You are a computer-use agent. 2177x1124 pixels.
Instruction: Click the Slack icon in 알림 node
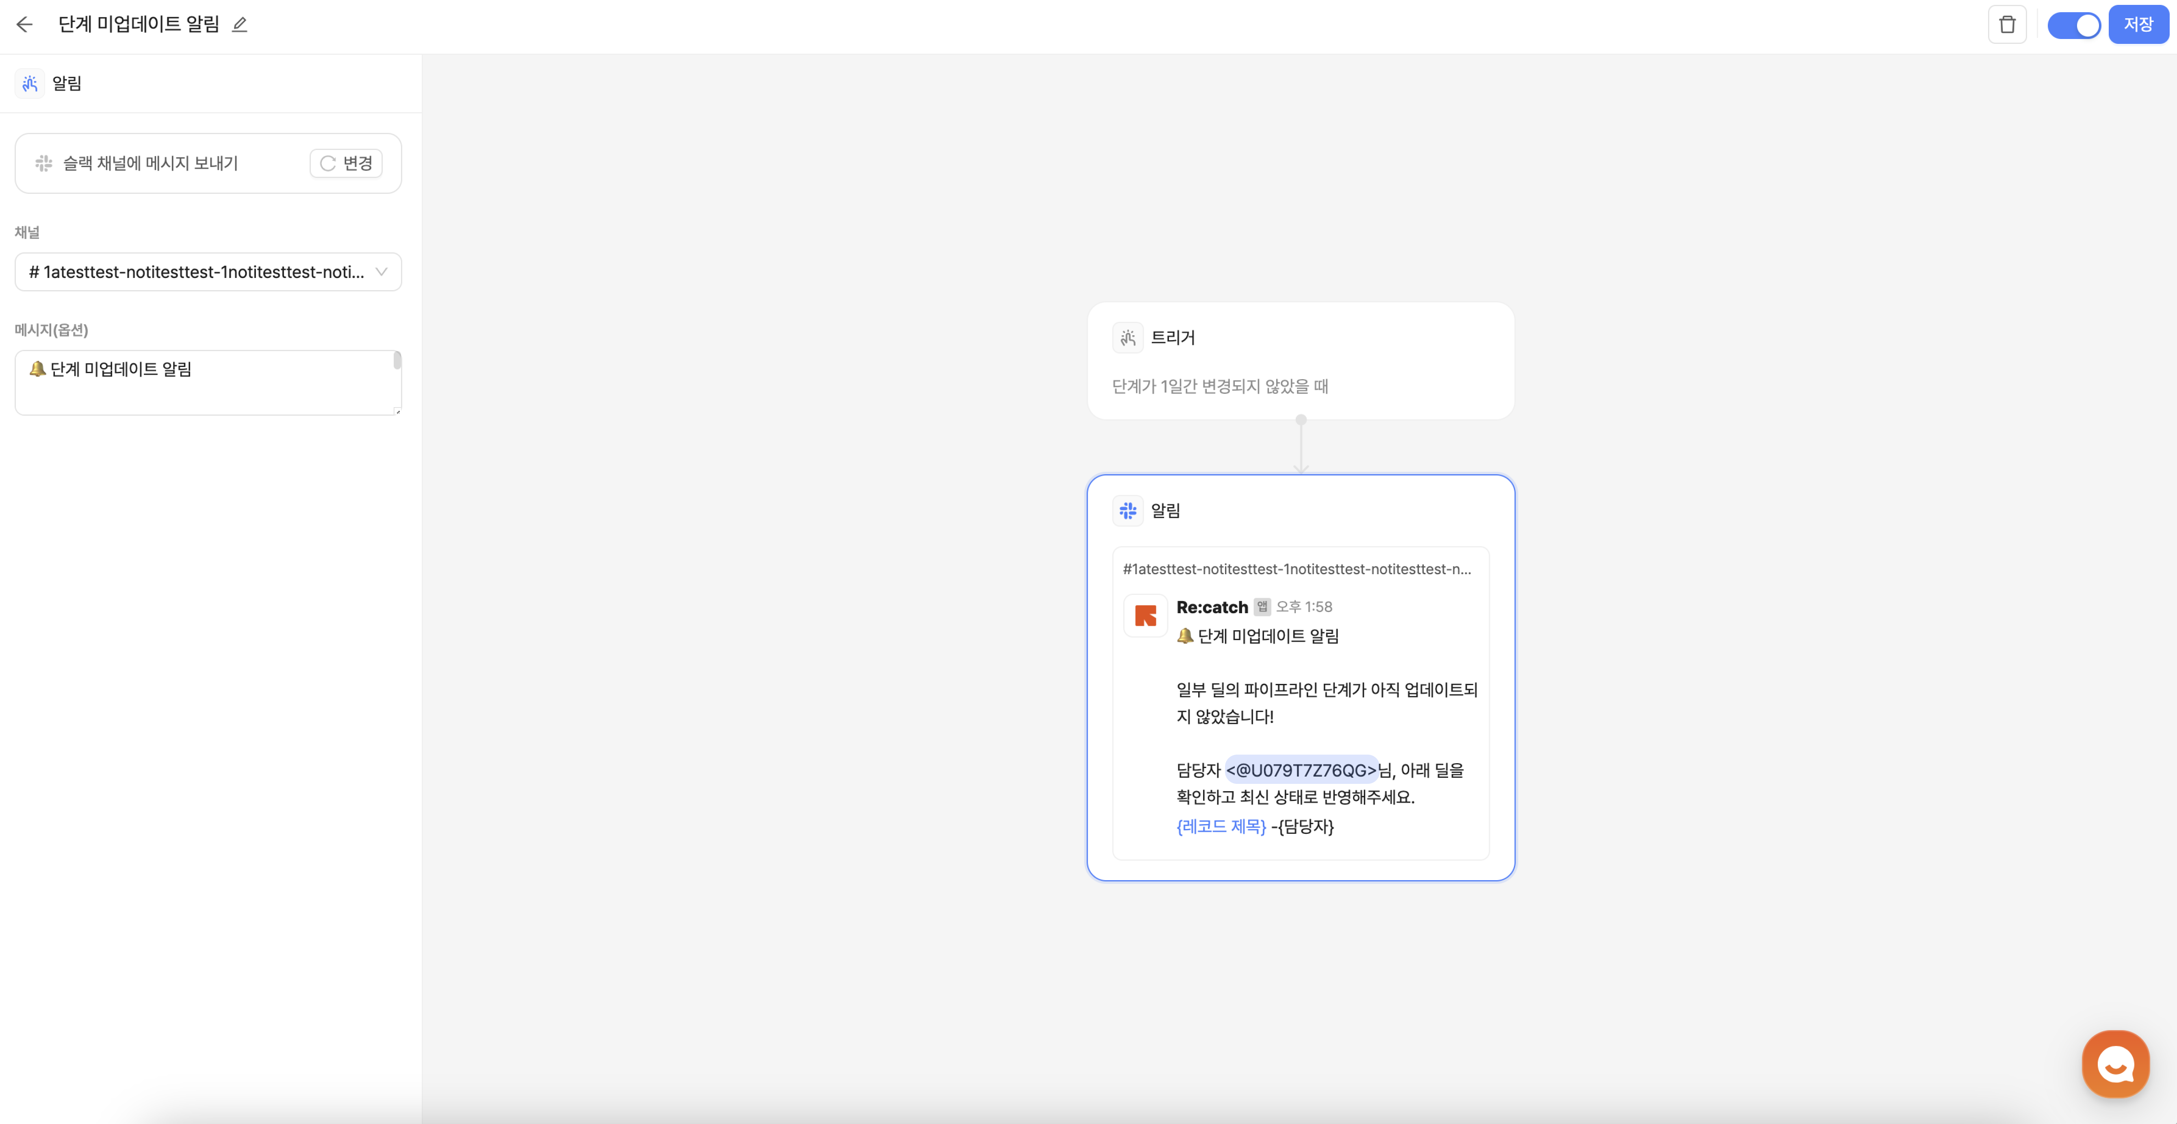tap(1128, 510)
